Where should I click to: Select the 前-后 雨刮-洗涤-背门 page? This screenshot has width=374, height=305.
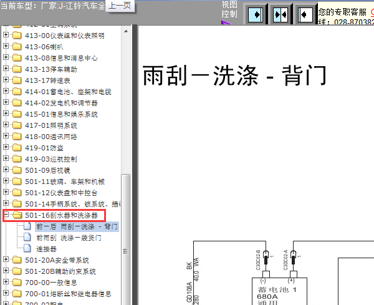pyautogui.click(x=77, y=226)
